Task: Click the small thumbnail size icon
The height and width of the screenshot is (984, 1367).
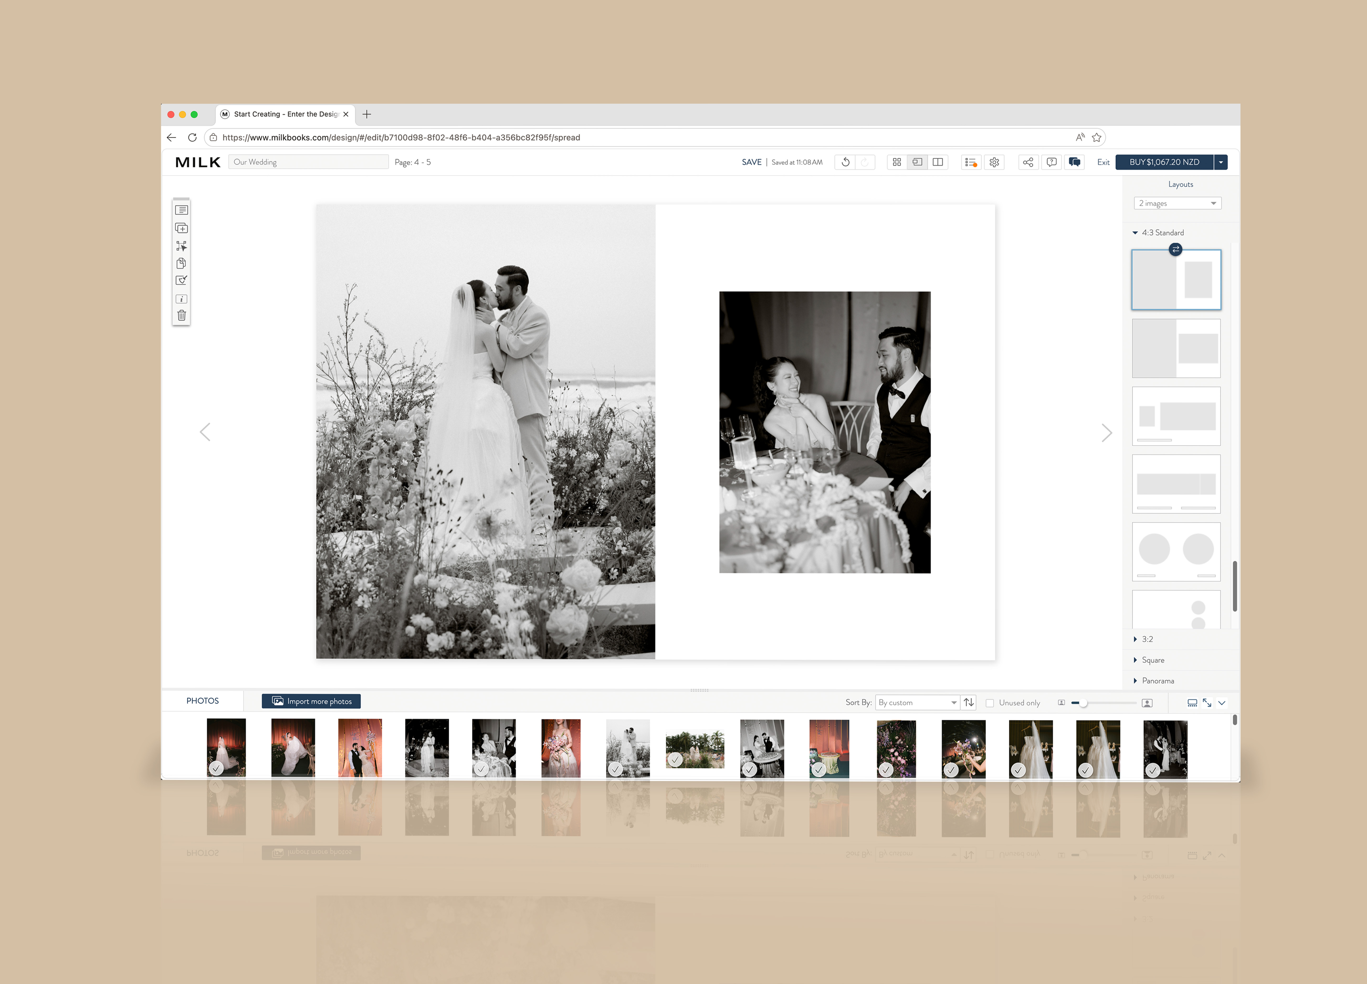Action: (1061, 703)
